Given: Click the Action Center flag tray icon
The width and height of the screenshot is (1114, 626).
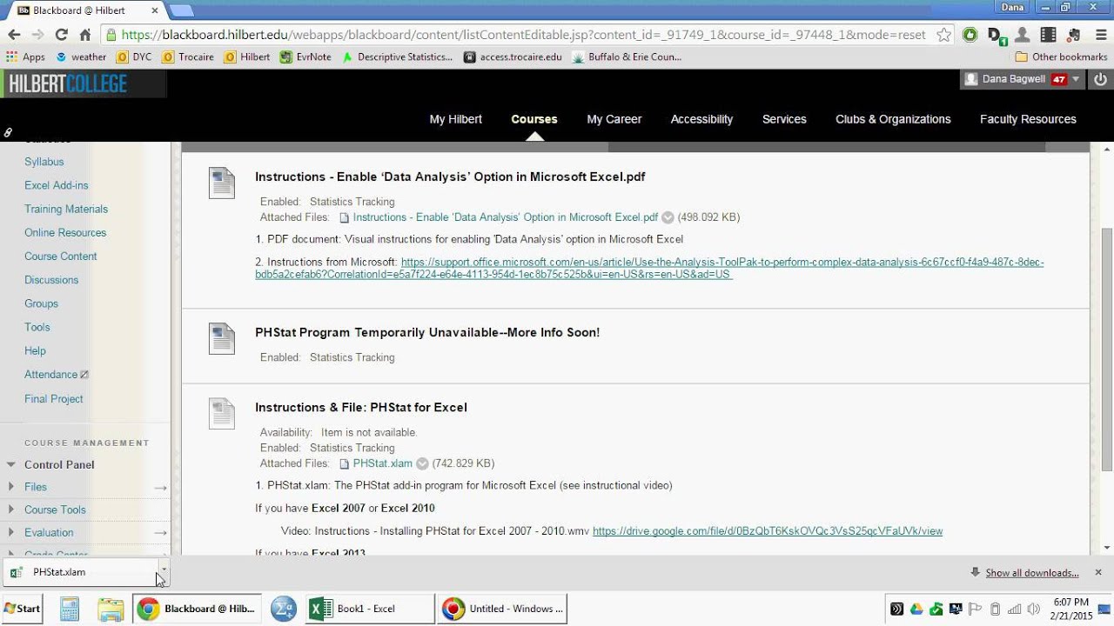Looking at the screenshot, I should point(976,609).
